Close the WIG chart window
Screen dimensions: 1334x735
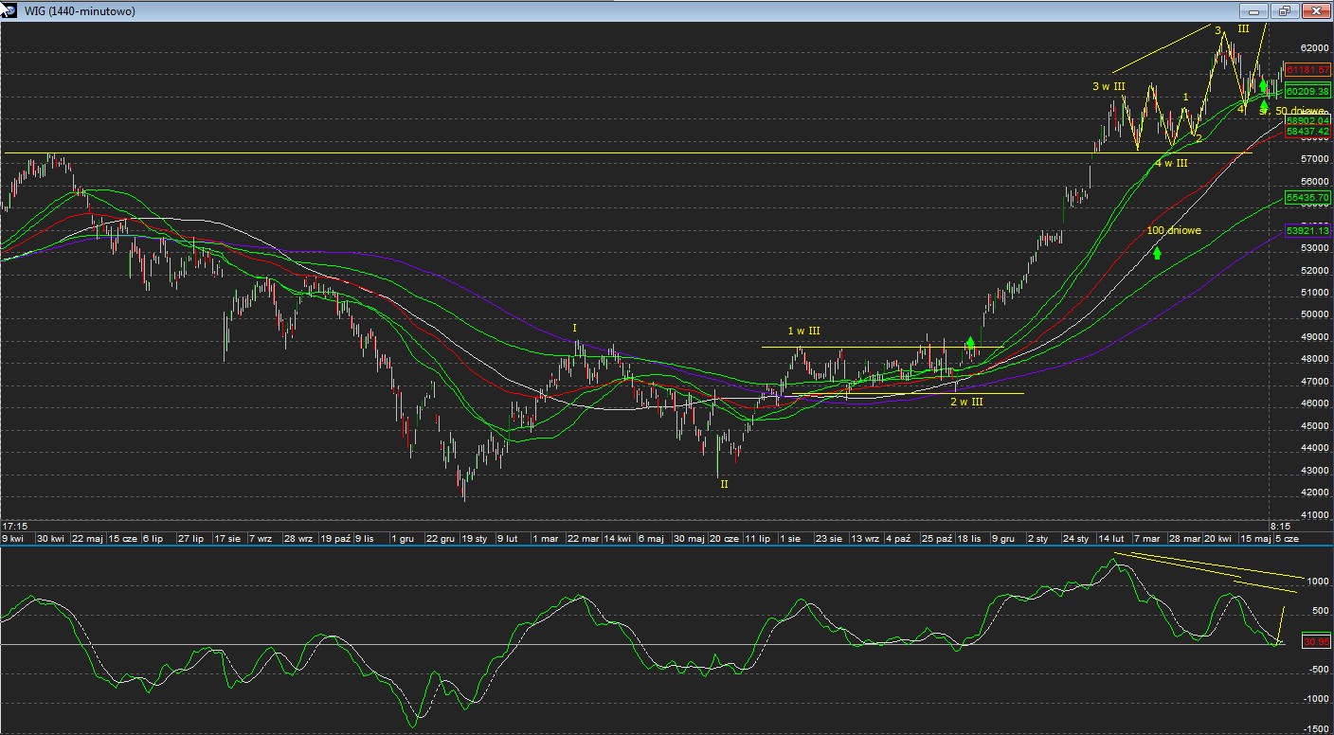pos(1315,11)
